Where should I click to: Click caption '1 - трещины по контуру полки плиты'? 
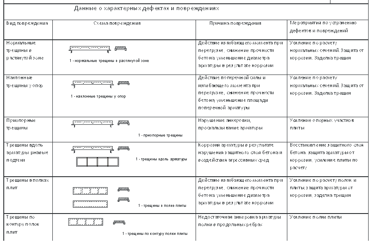click(x=155, y=234)
